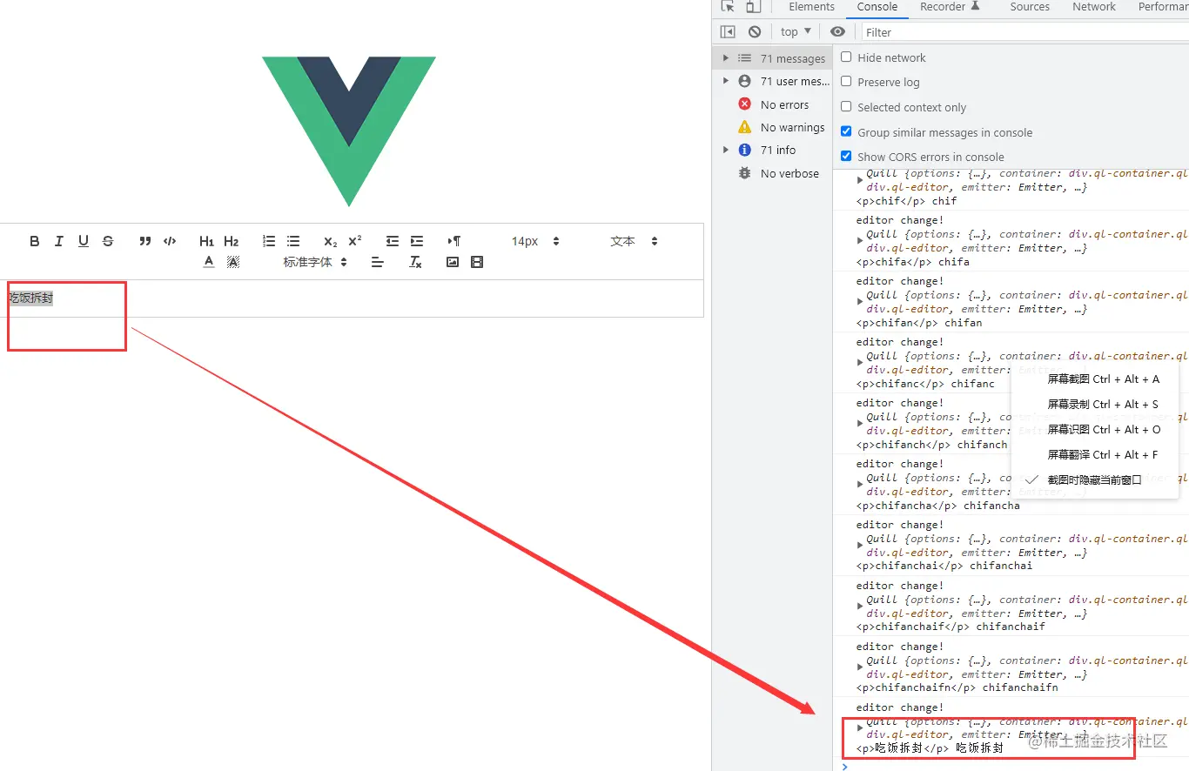Toggle right-to-left text direction
Viewport: 1189px width, 771px height.
click(454, 241)
